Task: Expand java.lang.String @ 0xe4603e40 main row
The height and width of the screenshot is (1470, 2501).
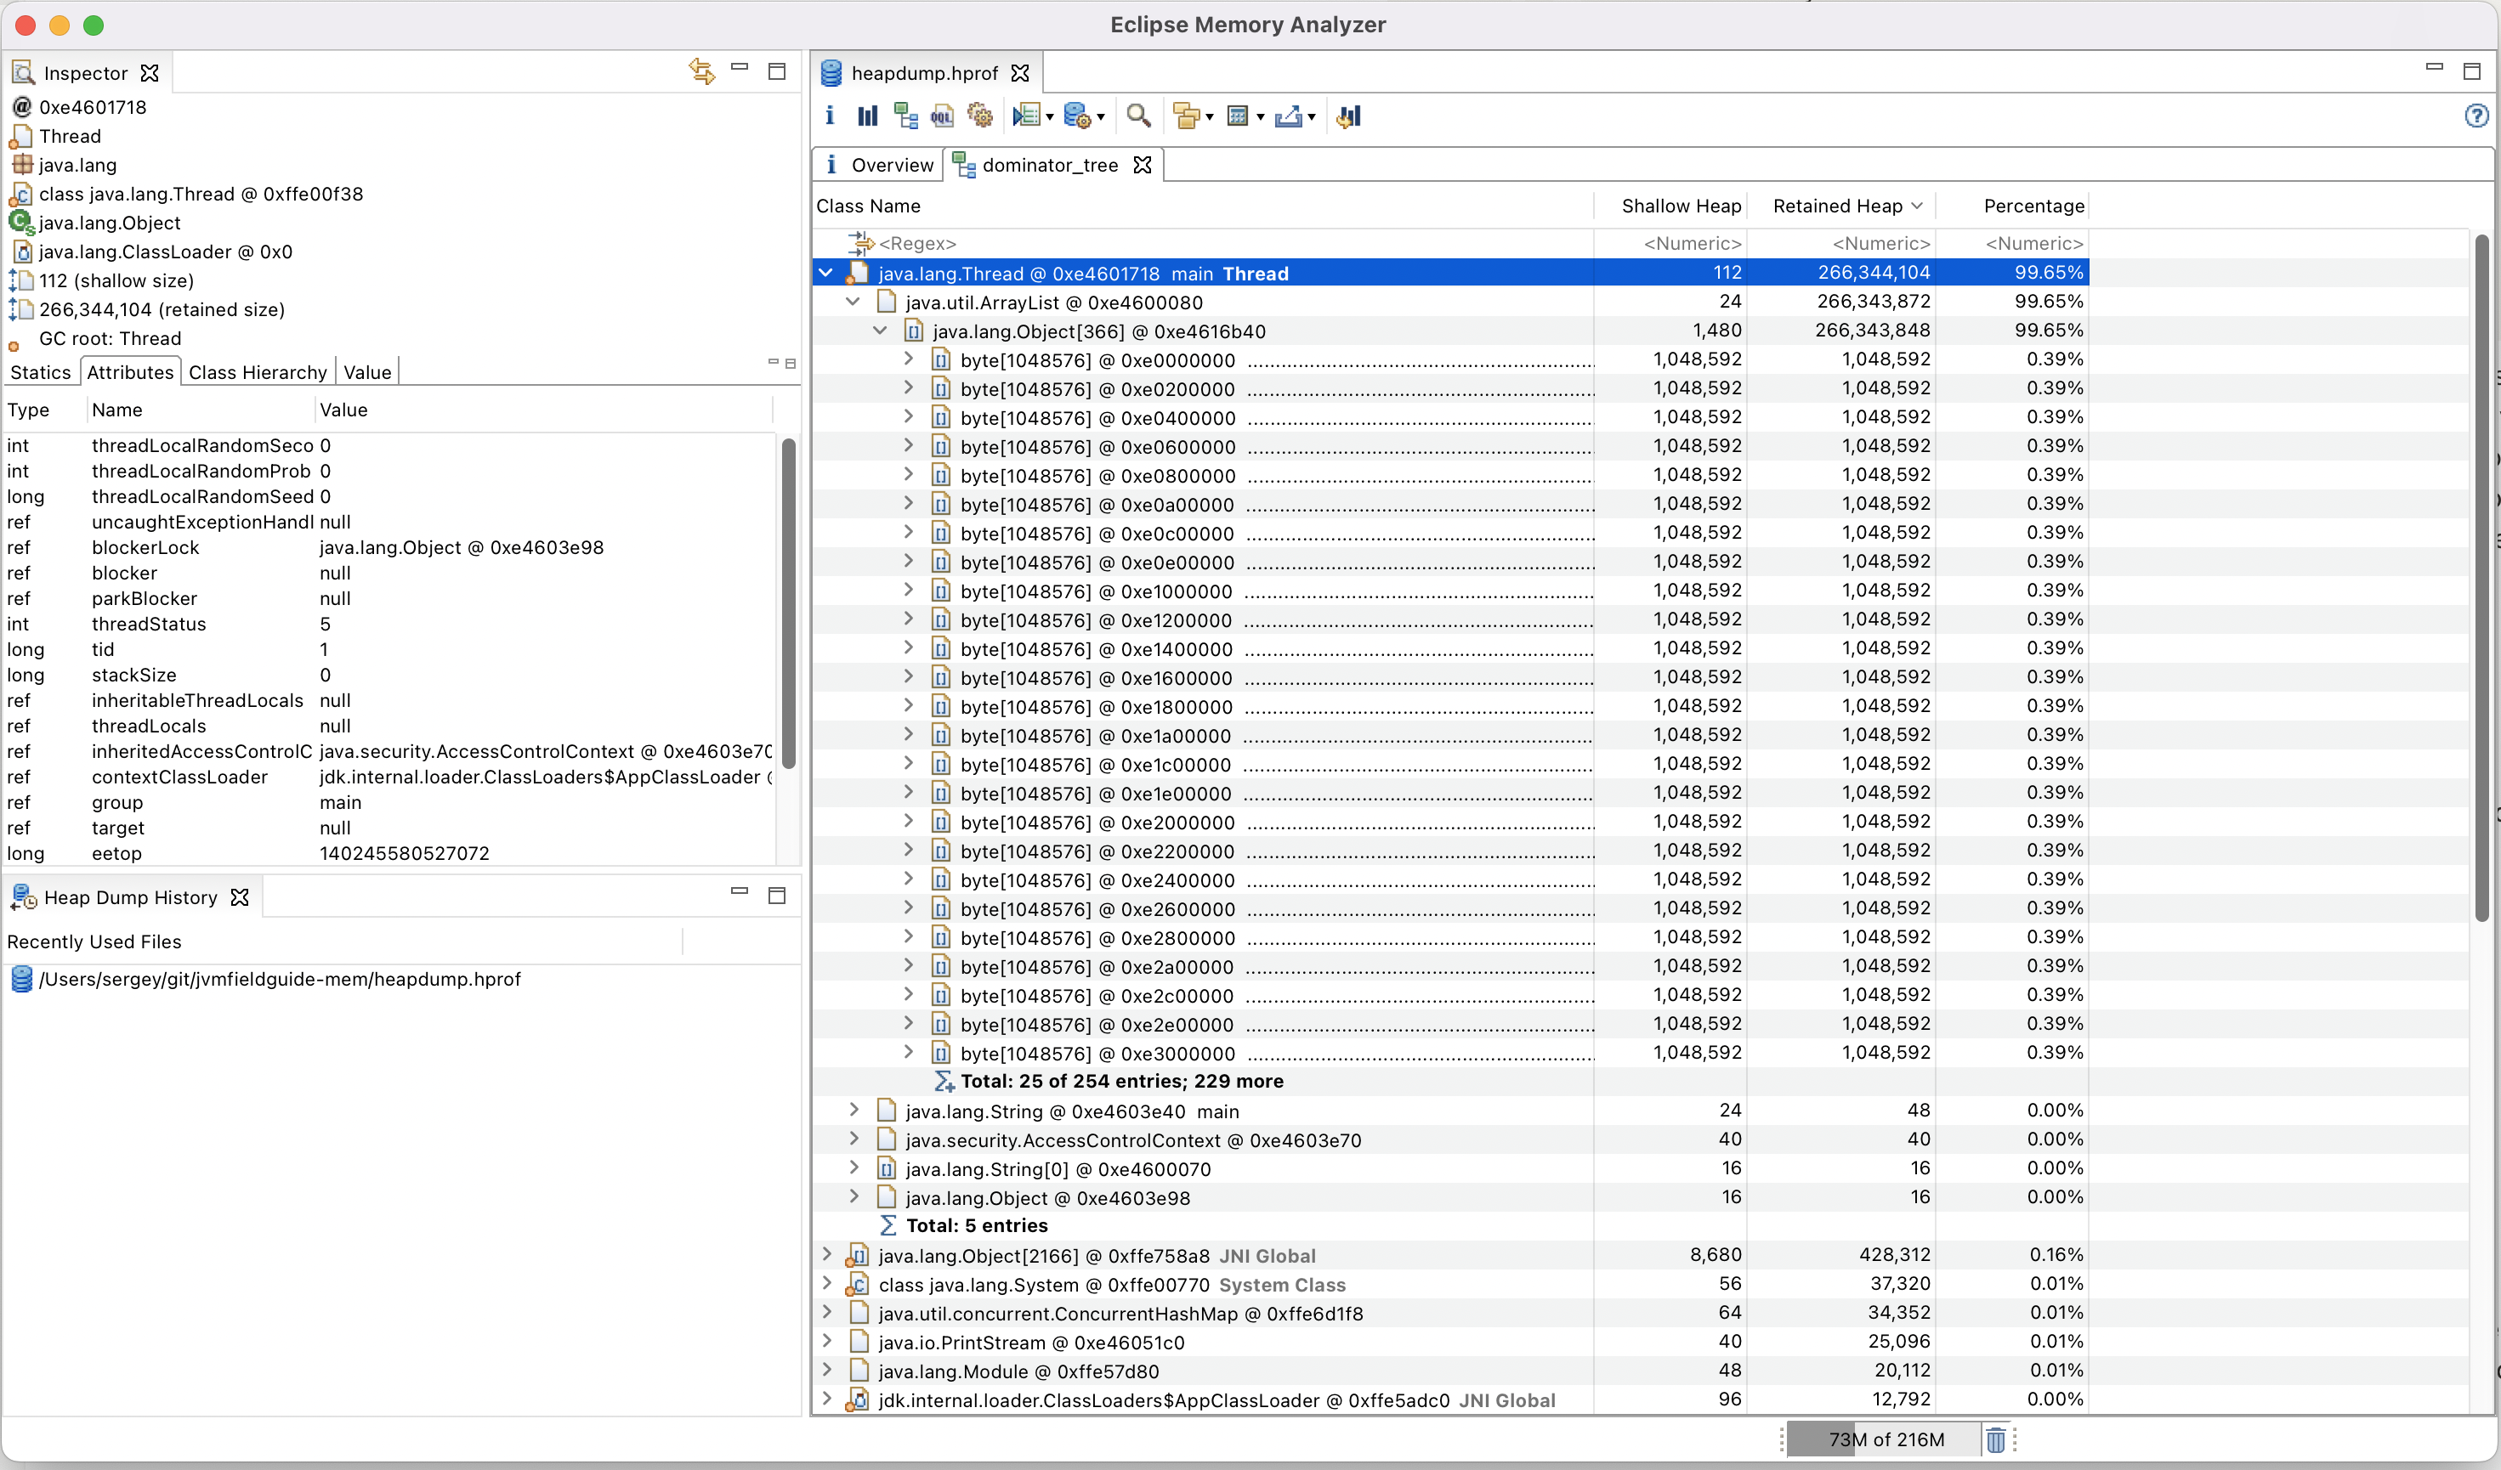Action: [x=854, y=1110]
